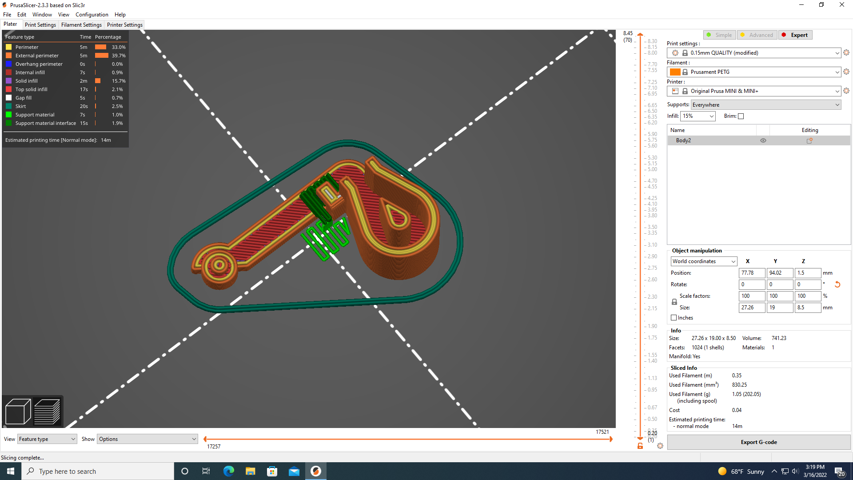
Task: Click the lock icon next to Prusament PETG filament
Action: 685,72
